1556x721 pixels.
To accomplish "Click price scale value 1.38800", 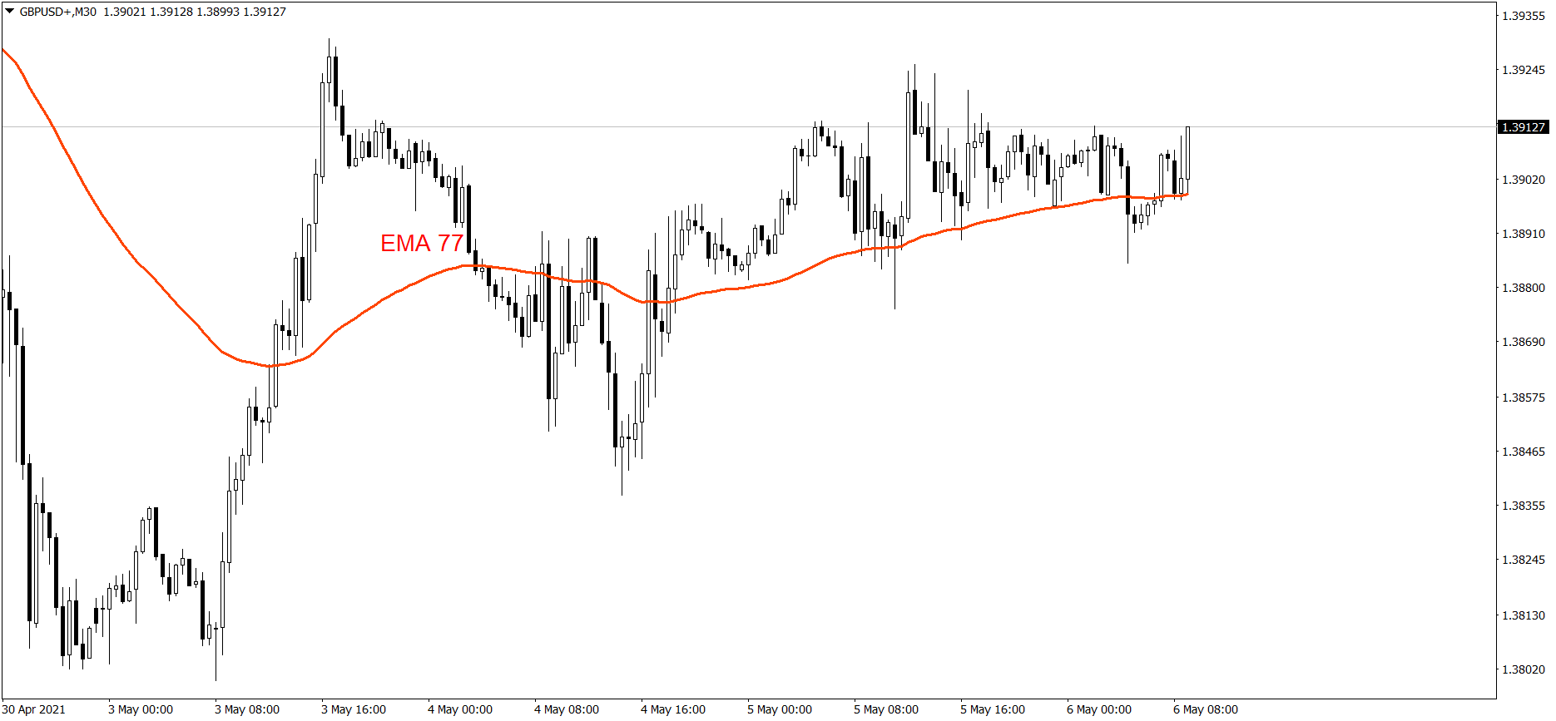I will 1524,288.
